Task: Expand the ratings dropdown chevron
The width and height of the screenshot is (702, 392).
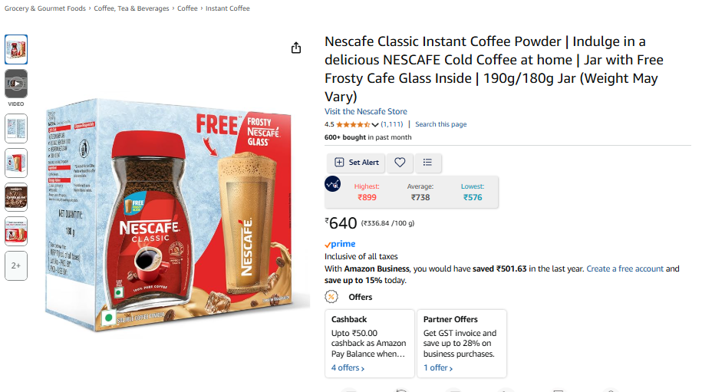Action: coord(375,125)
